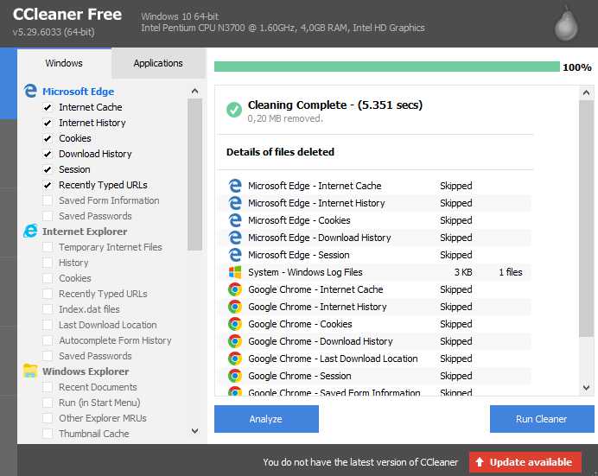Click Windows flag icon beside System - Windows Log Files
Image resolution: width=598 pixels, height=476 pixels.
tap(235, 272)
